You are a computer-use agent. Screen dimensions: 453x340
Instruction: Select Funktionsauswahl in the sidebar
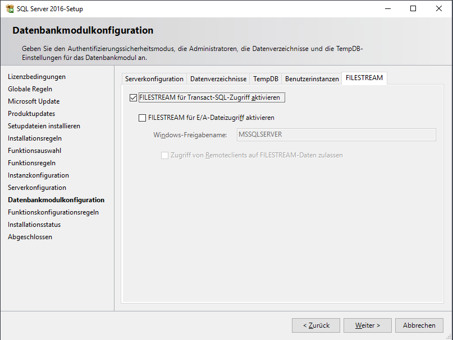point(34,151)
